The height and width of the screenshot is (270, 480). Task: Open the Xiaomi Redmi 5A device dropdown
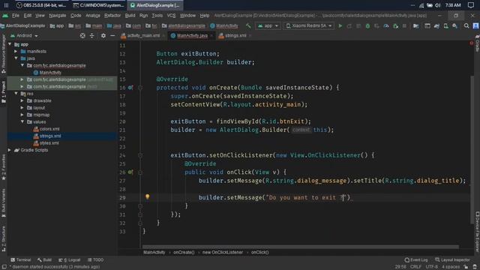pyautogui.click(x=308, y=26)
